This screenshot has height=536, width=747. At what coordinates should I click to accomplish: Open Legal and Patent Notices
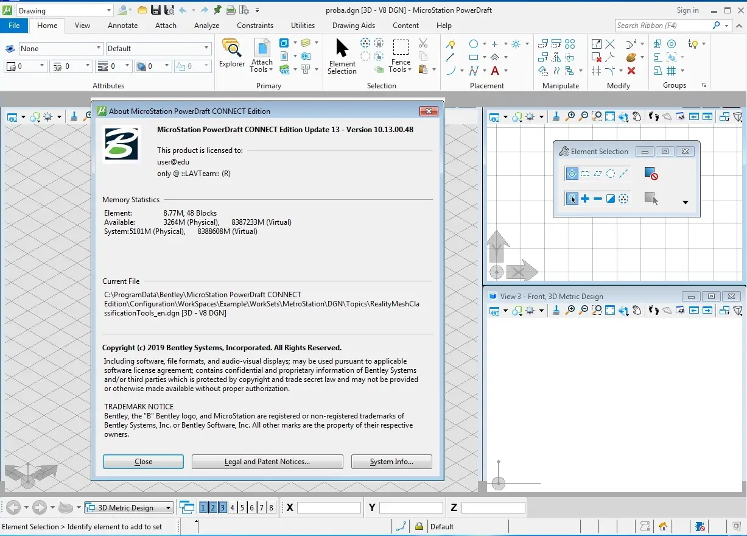(x=267, y=462)
